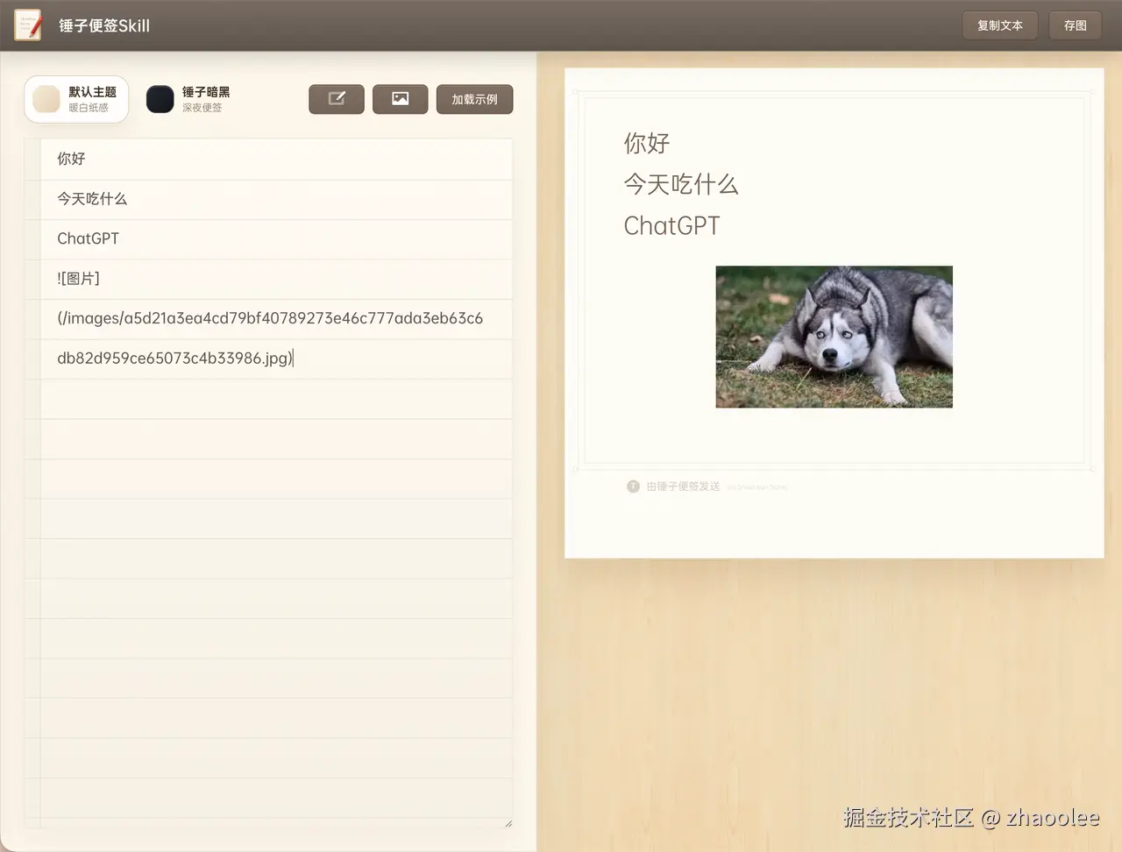1122x852 pixels.
Task: Click the app logo icon in the header
Action: (x=27, y=25)
